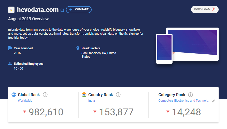This screenshot has height=129, width=227.
Task: Click the red down arrow beside 153,877
Action: click(95, 112)
